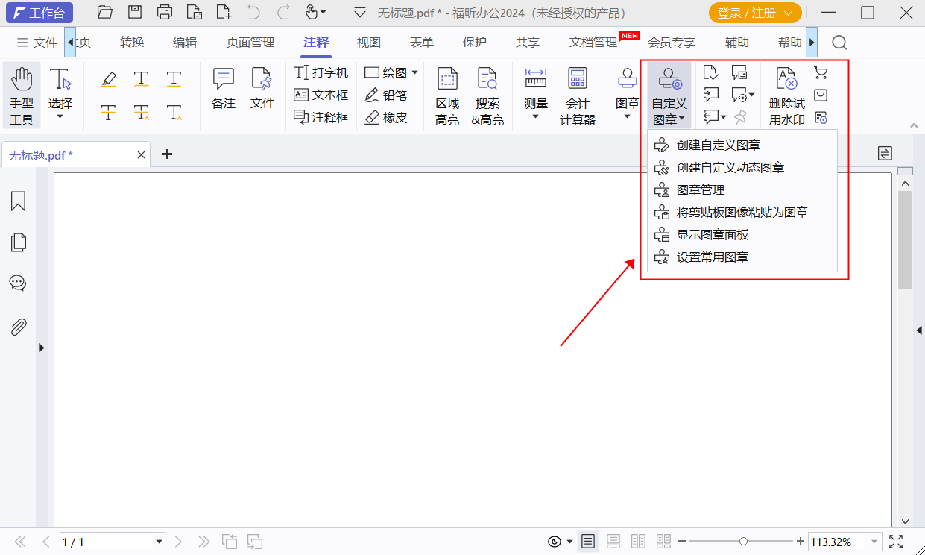The height and width of the screenshot is (555, 925).
Task: Open the attachments paperclip panel
Action: [x=18, y=327]
